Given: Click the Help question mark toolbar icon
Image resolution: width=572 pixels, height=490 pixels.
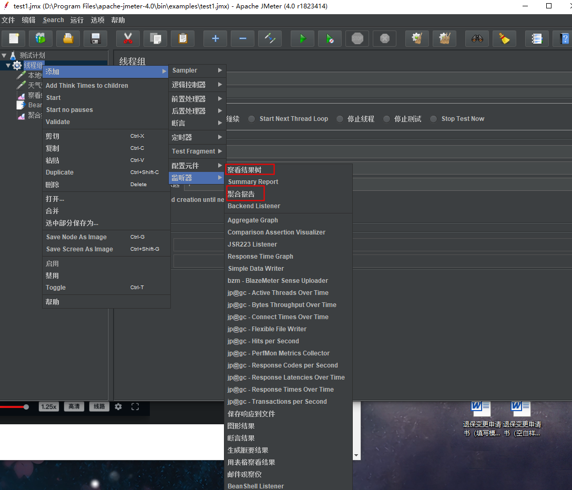Looking at the screenshot, I should pos(564,38).
